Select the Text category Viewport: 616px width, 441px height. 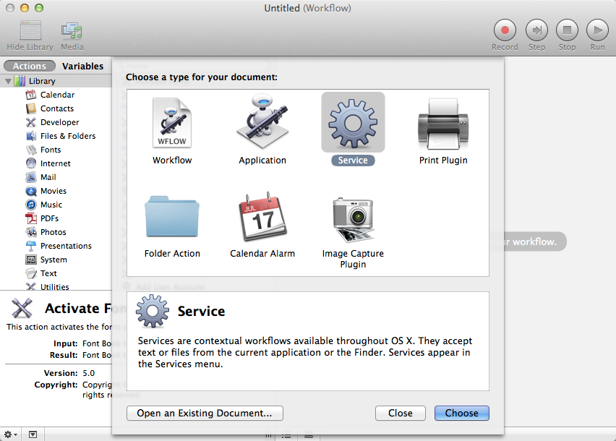[48, 273]
